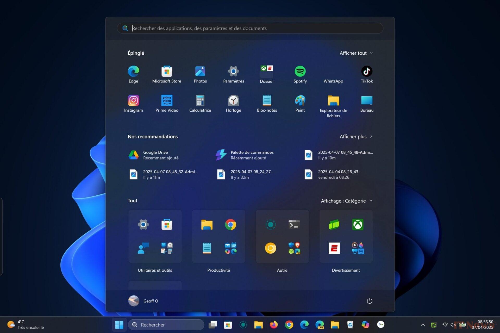Image resolution: width=500 pixels, height=333 pixels.
Task: Show hidden system tray icons chevron
Action: 423,325
